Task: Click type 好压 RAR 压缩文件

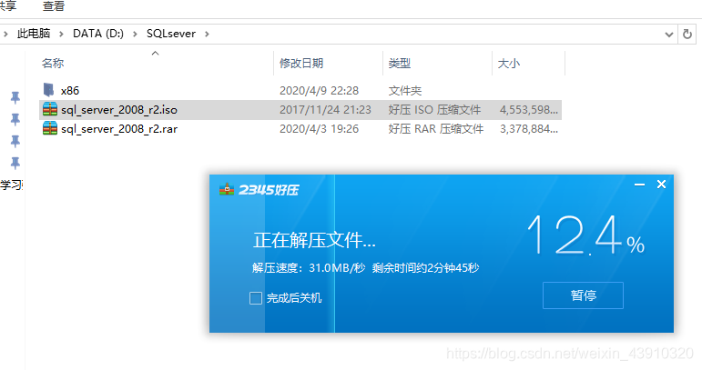Action: tap(435, 129)
